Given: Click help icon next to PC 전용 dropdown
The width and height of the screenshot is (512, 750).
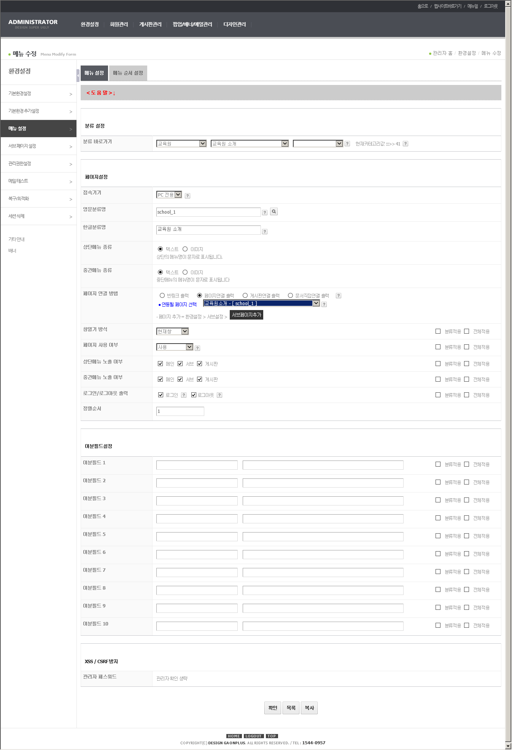Looking at the screenshot, I should click(188, 196).
